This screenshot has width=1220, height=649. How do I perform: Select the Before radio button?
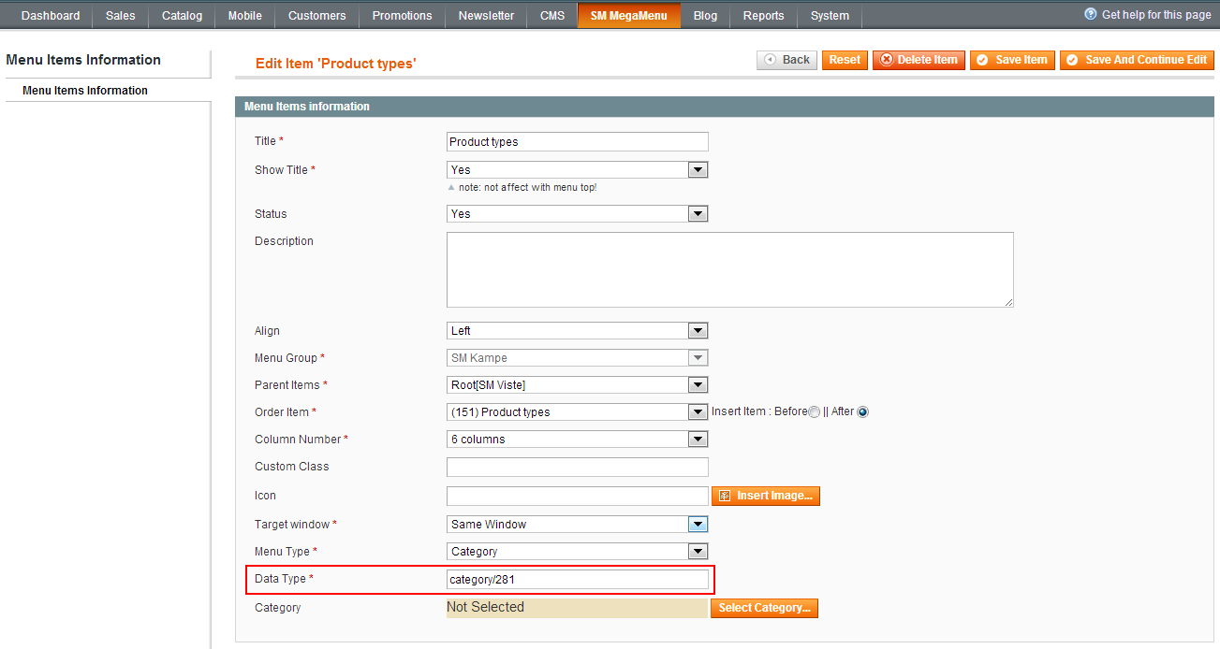click(814, 411)
